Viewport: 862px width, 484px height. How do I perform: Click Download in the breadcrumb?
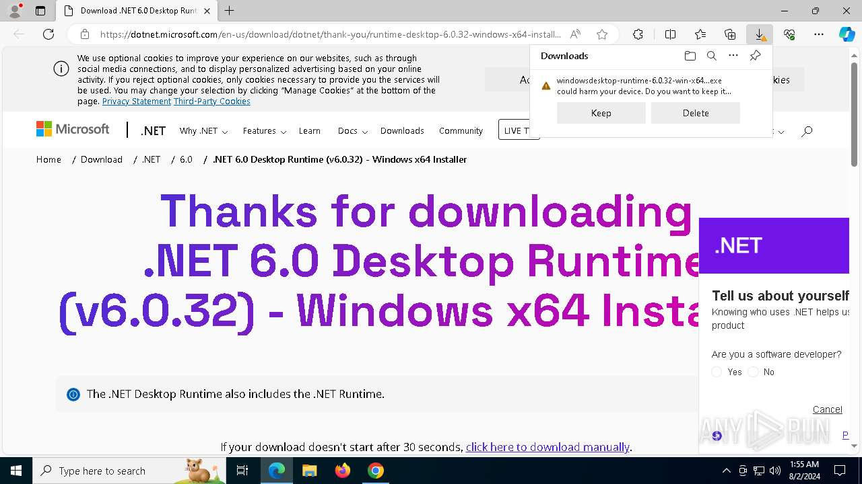point(102,159)
